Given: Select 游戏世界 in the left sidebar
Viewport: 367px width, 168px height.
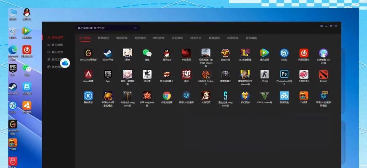Looking at the screenshot, I should tap(55, 37).
